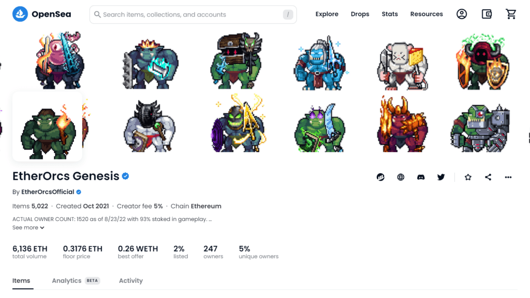Open the wallet icon
This screenshot has width=530, height=298.
coord(487,14)
